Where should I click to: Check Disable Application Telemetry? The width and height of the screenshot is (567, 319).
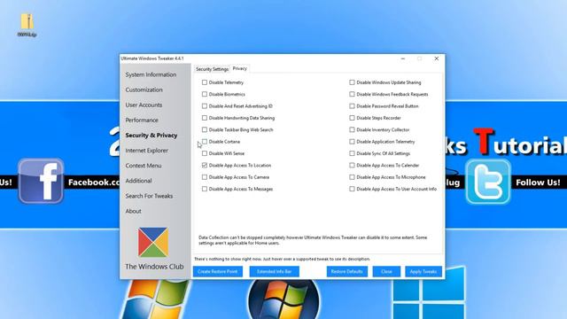(x=352, y=142)
